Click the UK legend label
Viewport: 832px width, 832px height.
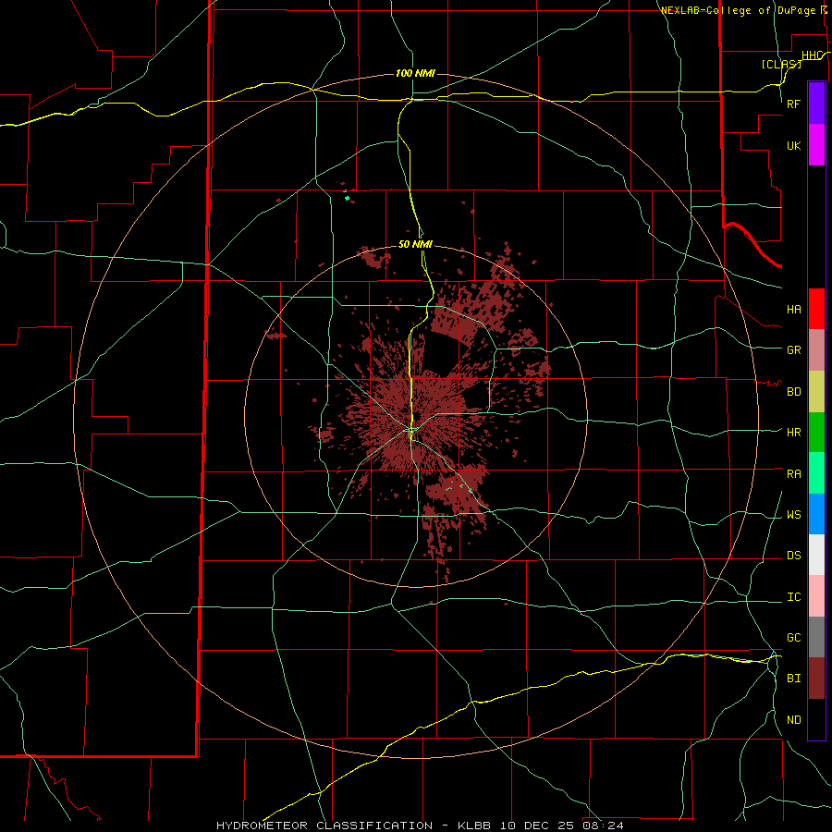(793, 145)
